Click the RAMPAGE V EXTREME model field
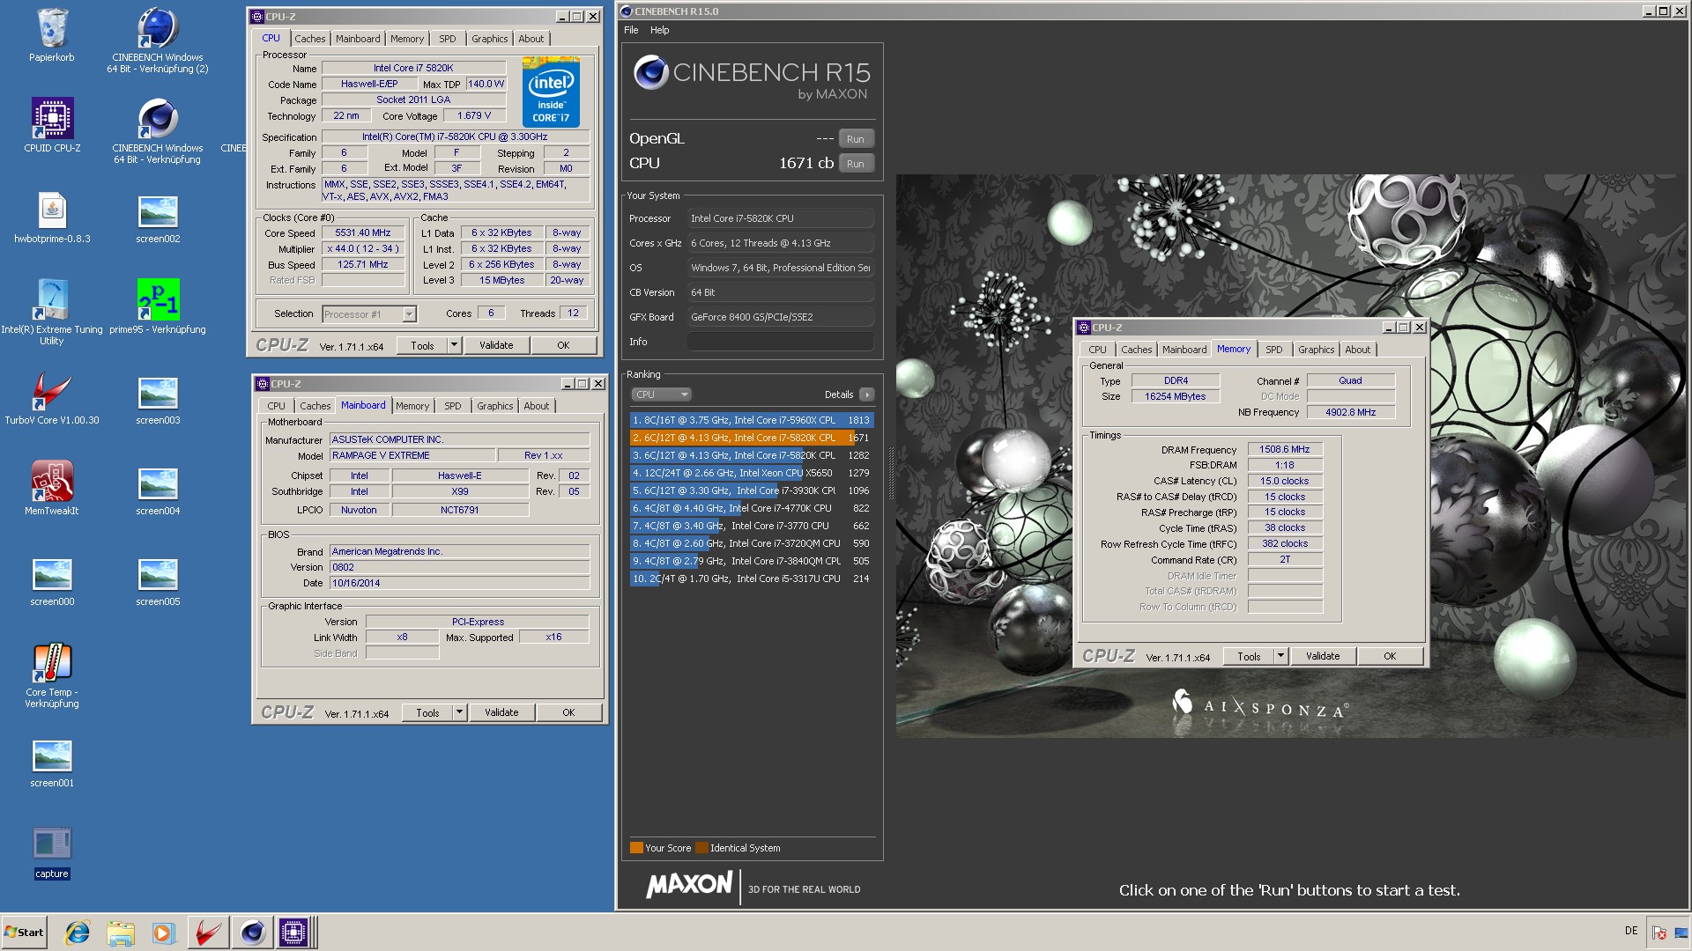This screenshot has height=951, width=1692. pyautogui.click(x=412, y=455)
